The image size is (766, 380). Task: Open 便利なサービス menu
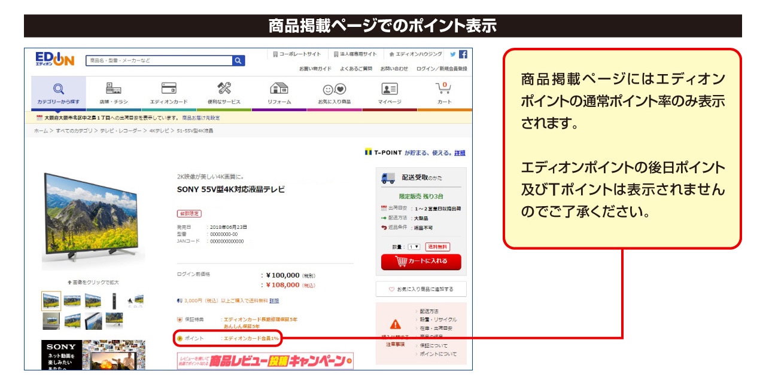click(224, 94)
